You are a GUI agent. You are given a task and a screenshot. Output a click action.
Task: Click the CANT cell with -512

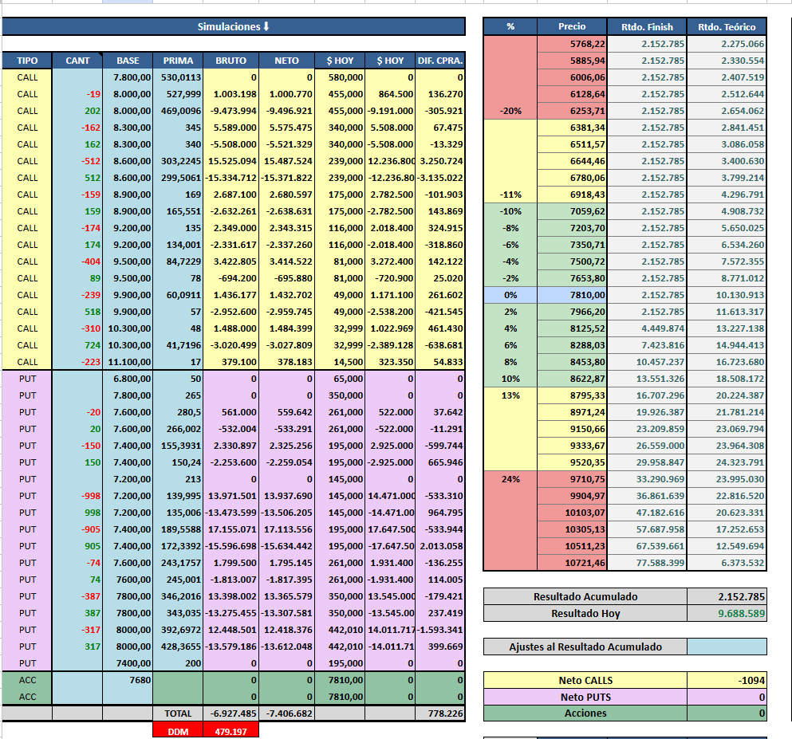point(77,161)
